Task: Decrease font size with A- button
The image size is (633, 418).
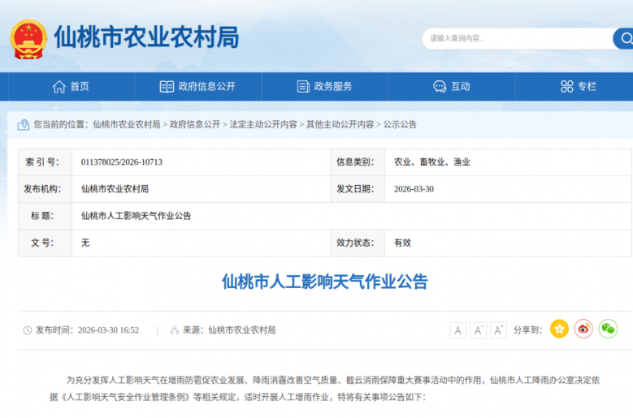Action: pyautogui.click(x=479, y=330)
